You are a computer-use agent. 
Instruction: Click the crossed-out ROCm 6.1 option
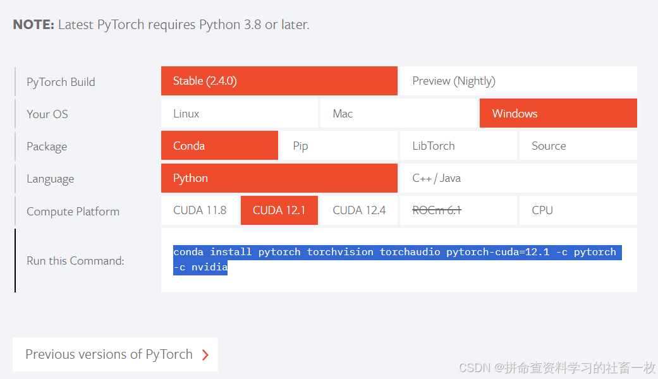coord(458,210)
